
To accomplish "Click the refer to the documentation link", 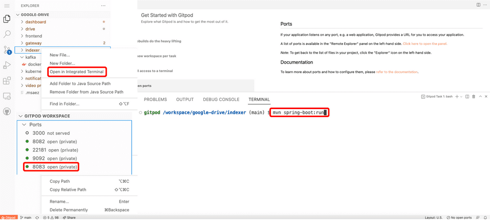I will tap(397, 72).
